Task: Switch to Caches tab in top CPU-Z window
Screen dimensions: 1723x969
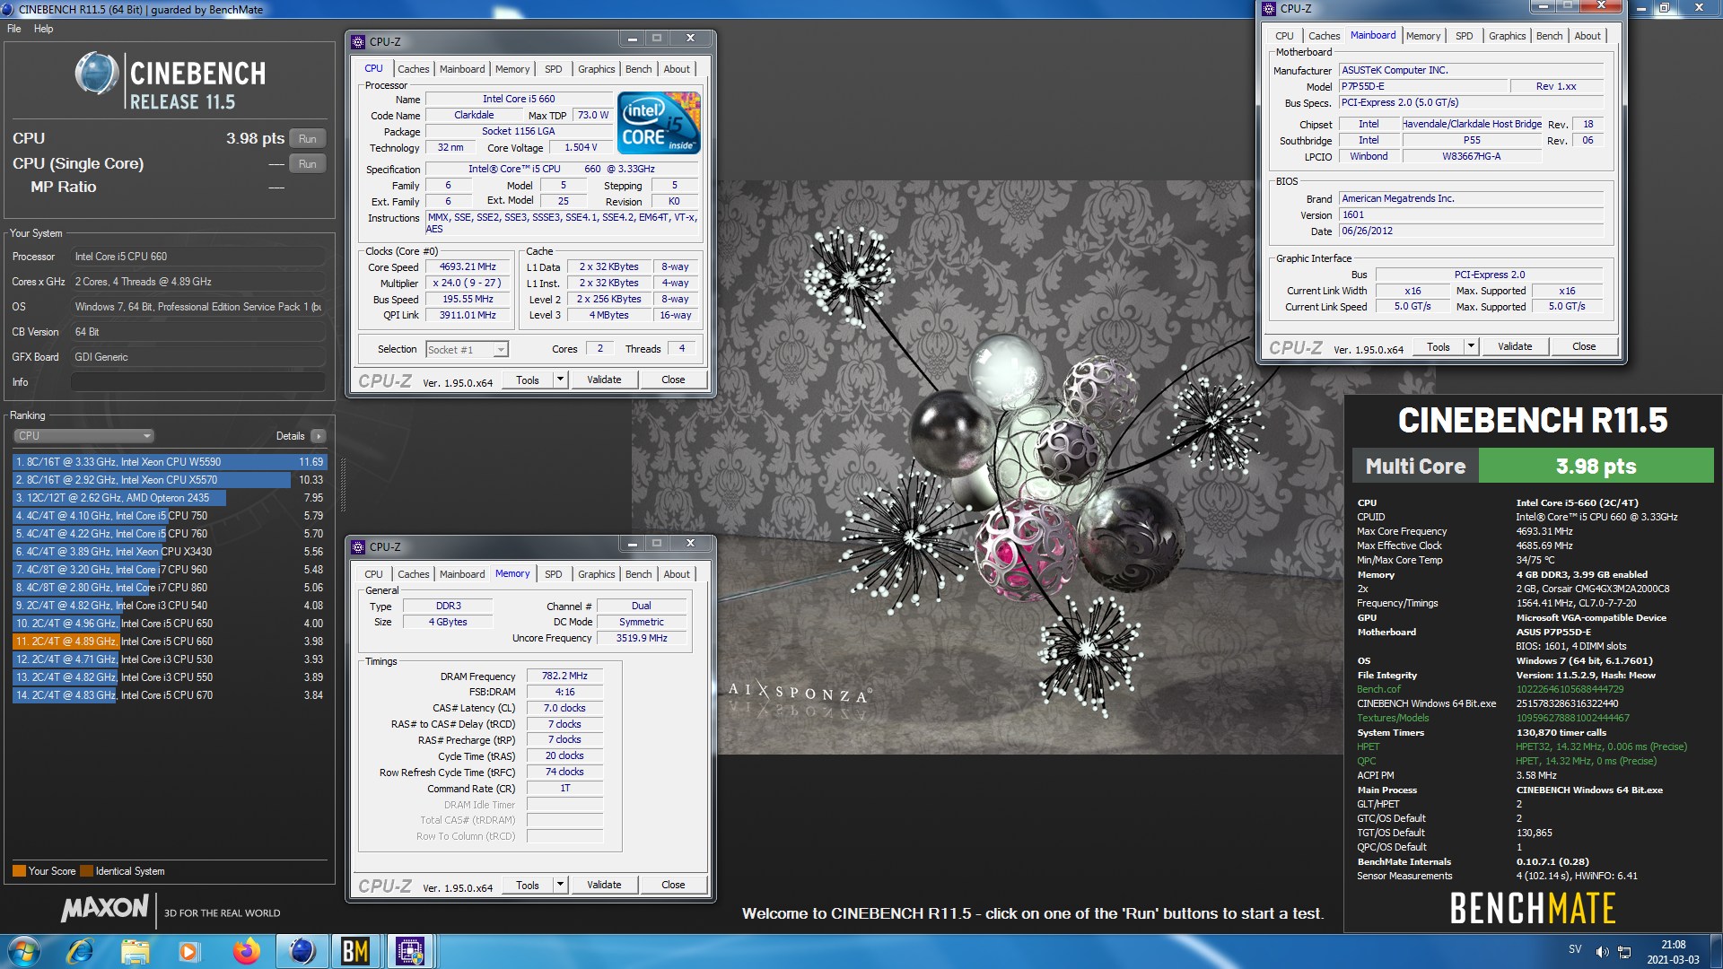Action: (413, 69)
